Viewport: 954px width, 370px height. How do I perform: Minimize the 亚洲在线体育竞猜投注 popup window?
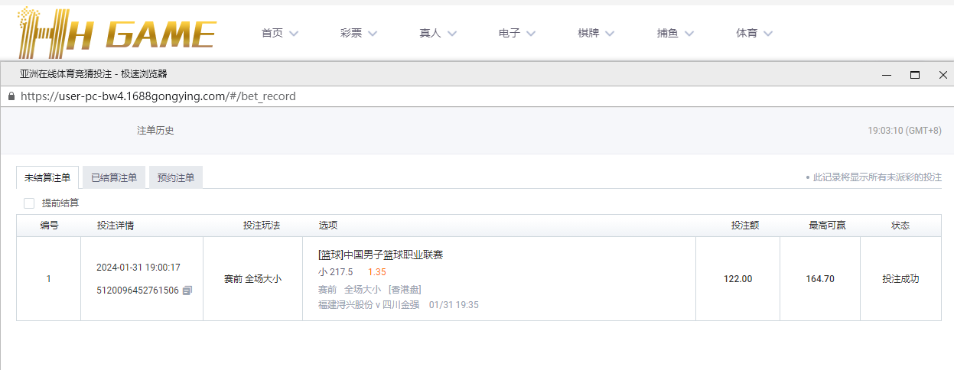887,75
